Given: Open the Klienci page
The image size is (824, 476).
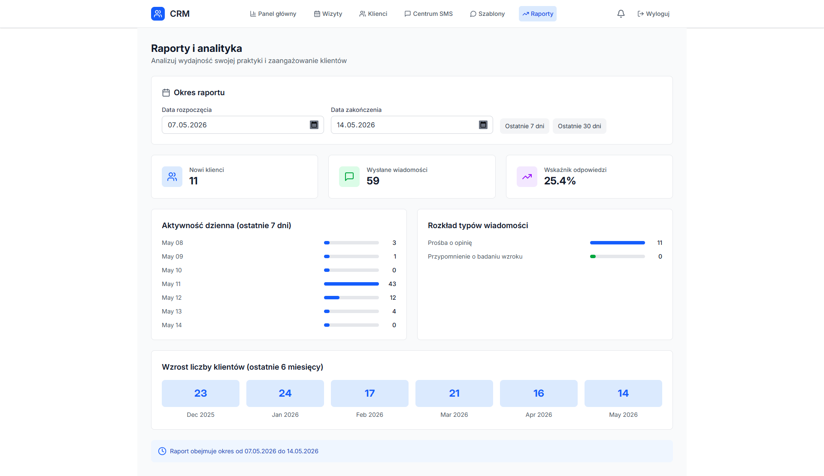Looking at the screenshot, I should [x=373, y=14].
